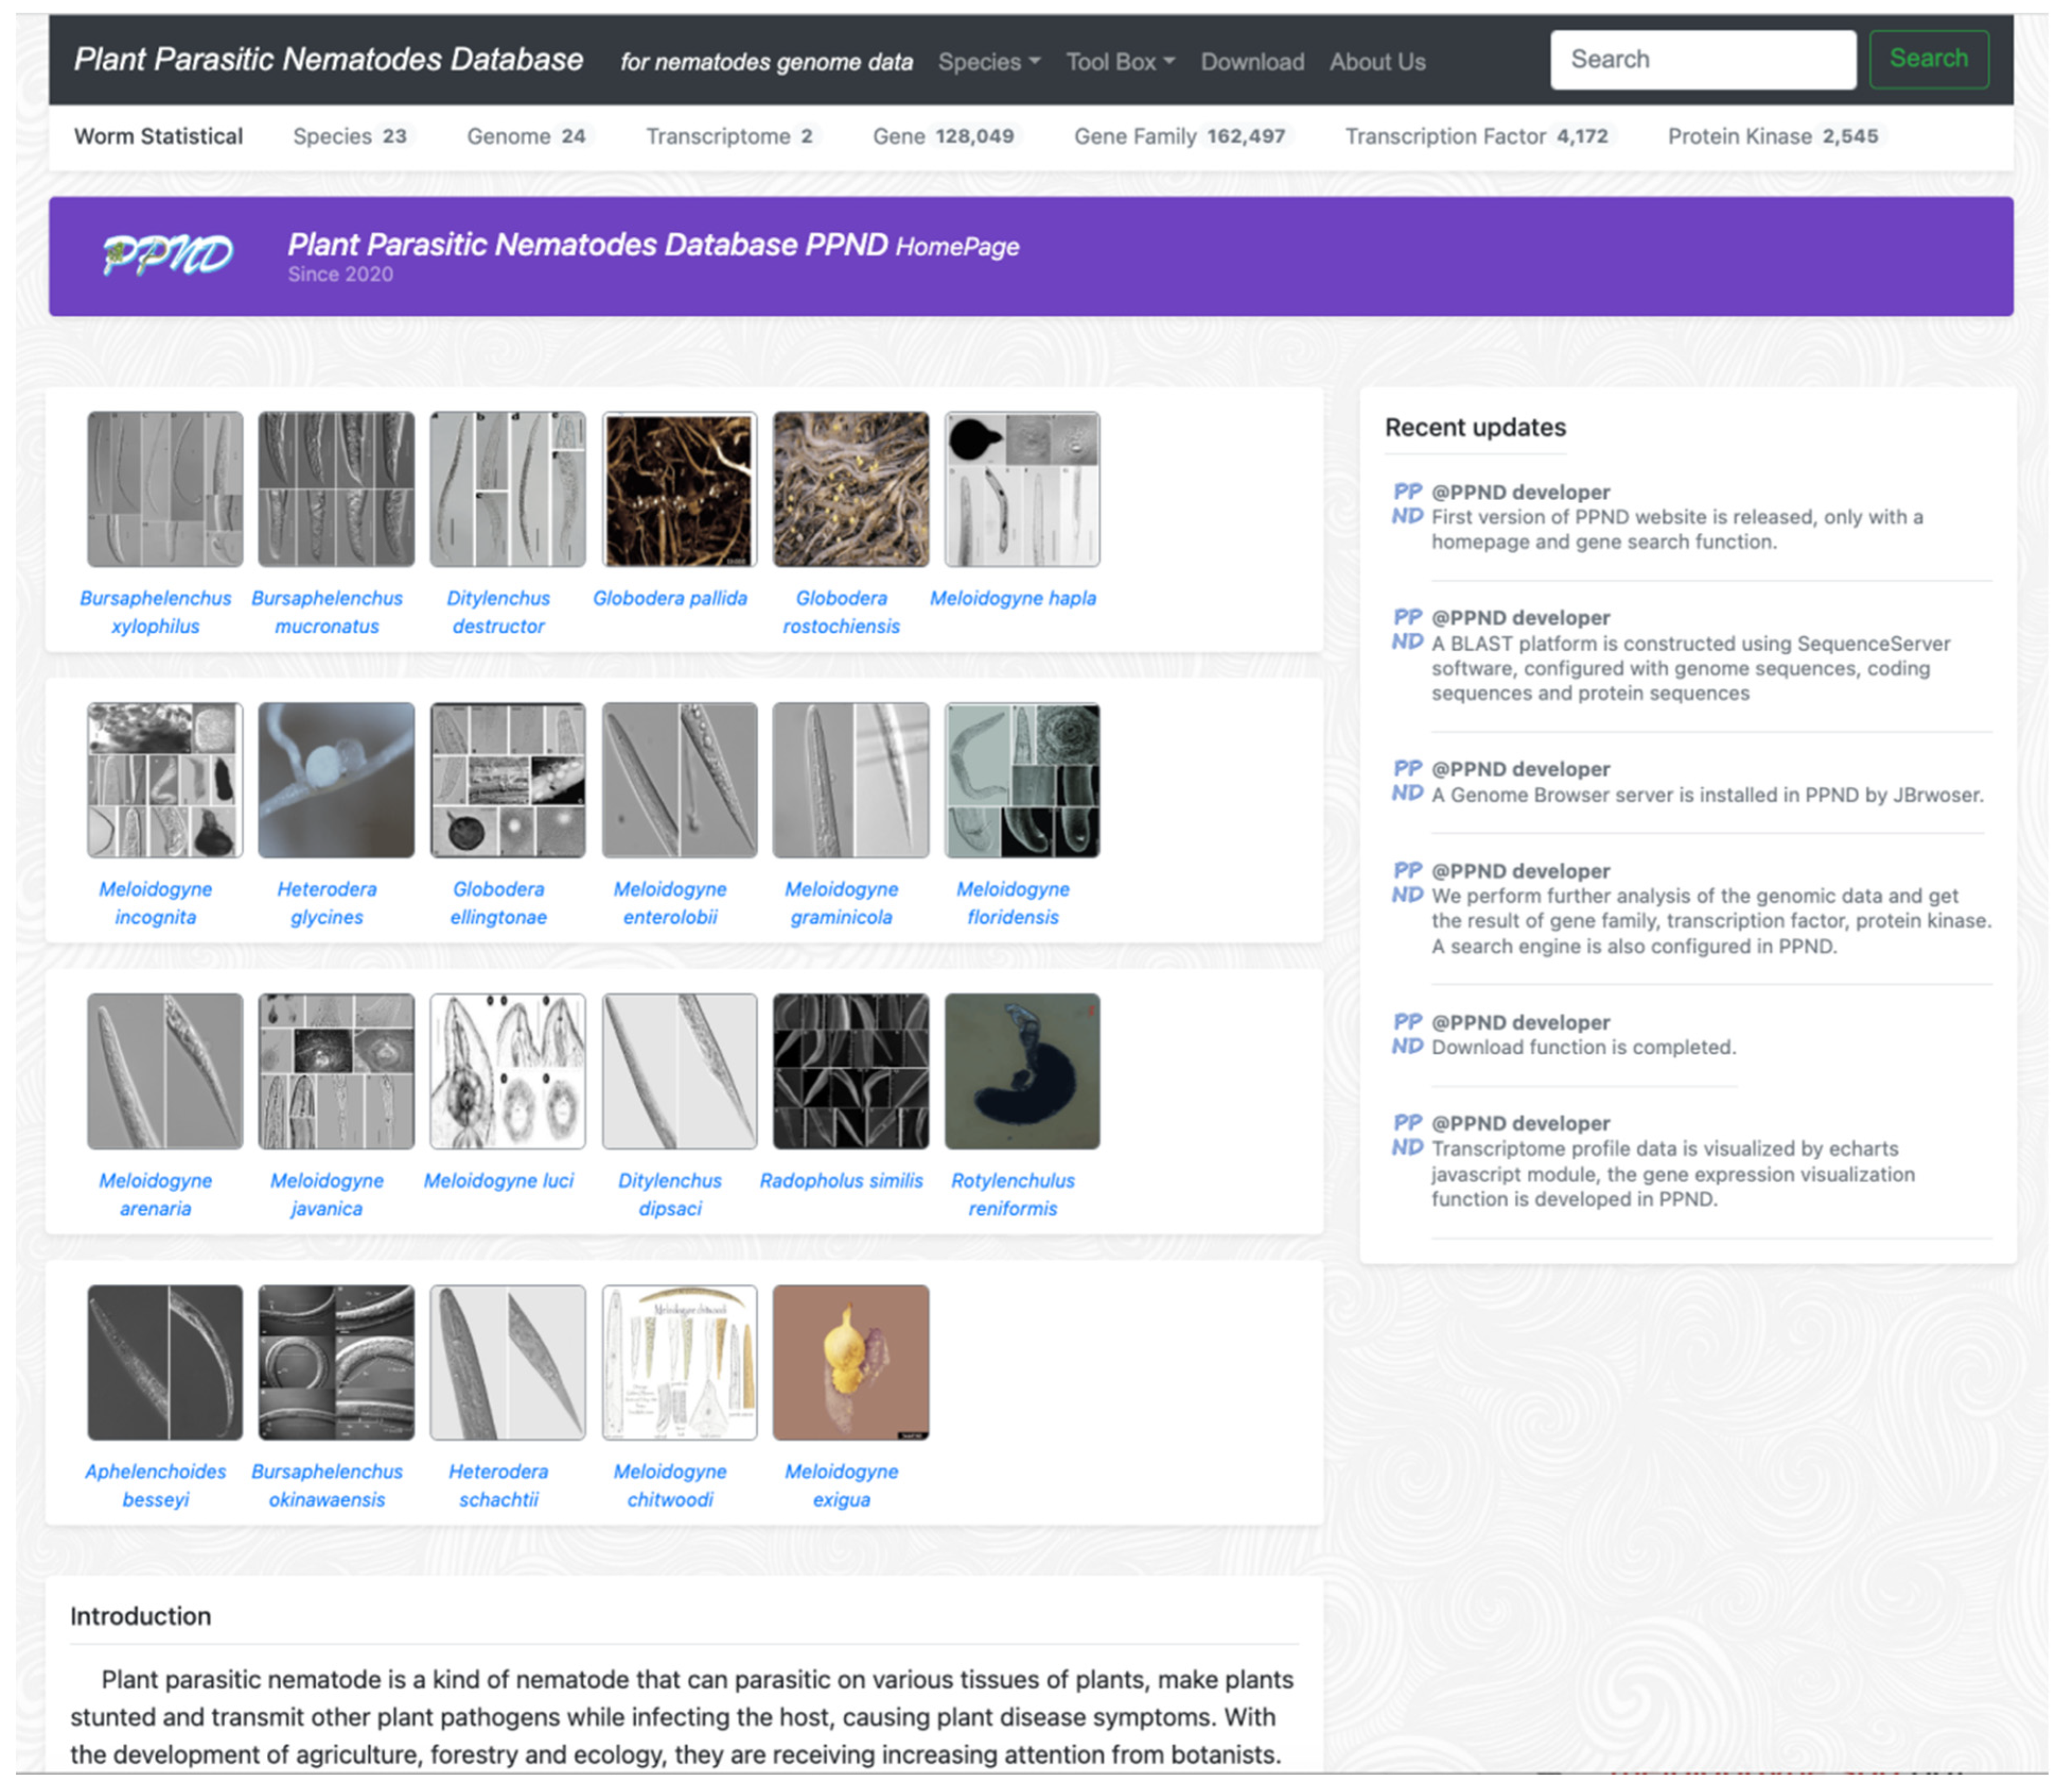Image resolution: width=2061 pixels, height=1792 pixels.
Task: Expand the Species dropdown menu
Action: [x=989, y=62]
